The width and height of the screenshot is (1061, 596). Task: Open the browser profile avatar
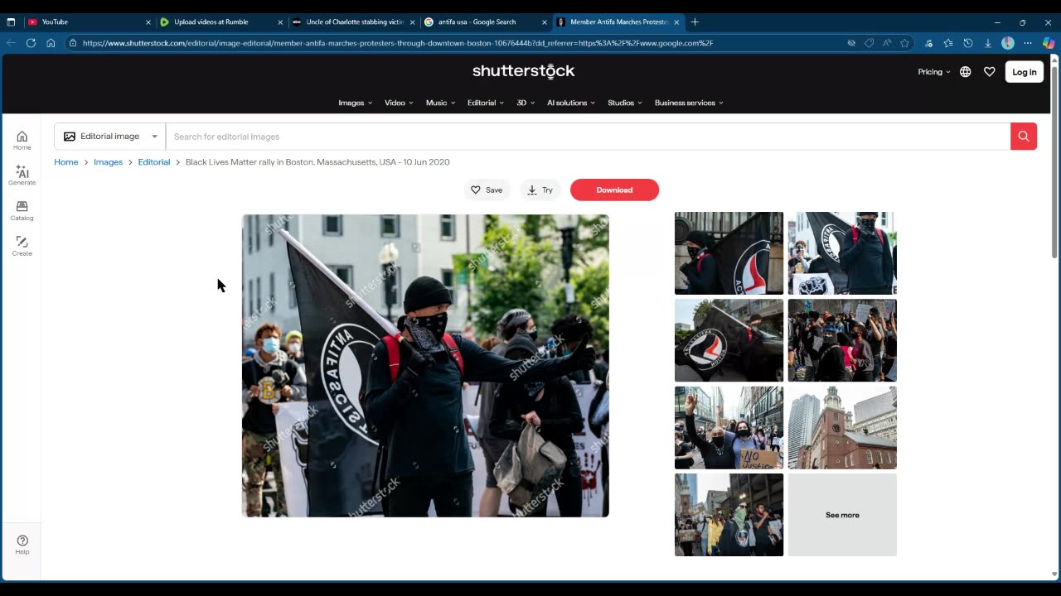click(1007, 43)
